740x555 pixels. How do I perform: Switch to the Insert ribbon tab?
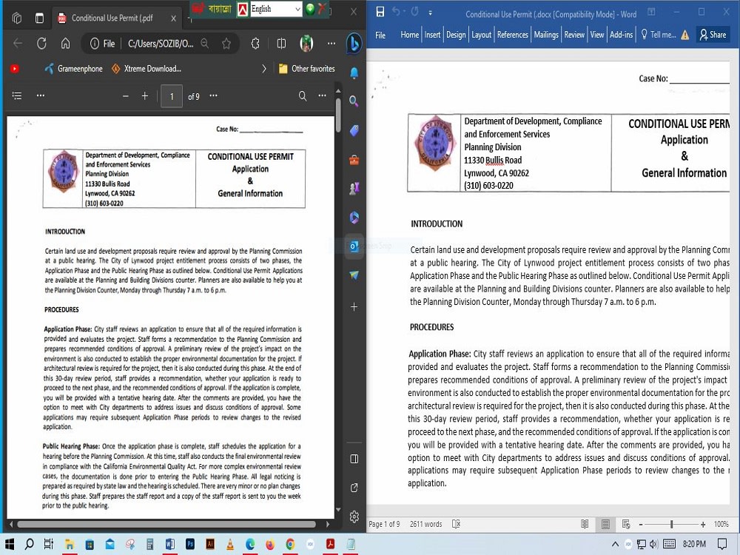tap(432, 35)
